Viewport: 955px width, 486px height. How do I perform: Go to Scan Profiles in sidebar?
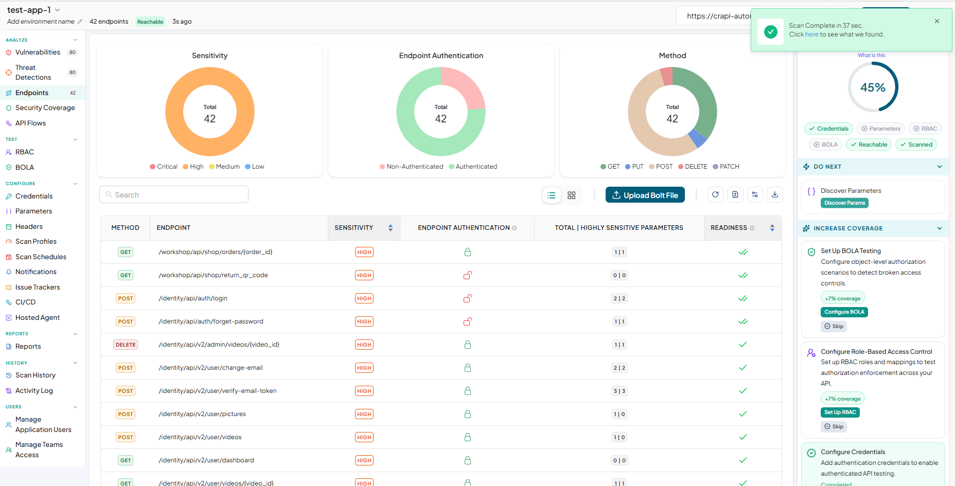tap(36, 242)
